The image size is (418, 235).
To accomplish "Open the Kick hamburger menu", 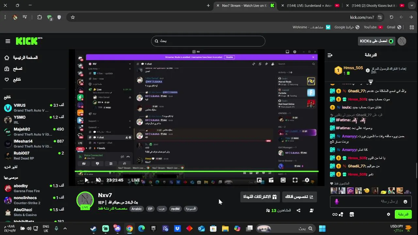I will (8, 41).
